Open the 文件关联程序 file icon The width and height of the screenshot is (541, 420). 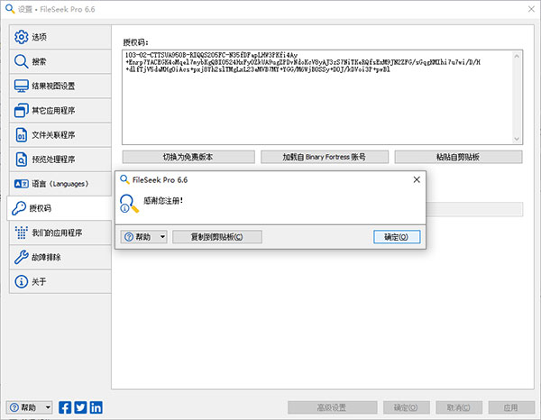[21, 135]
